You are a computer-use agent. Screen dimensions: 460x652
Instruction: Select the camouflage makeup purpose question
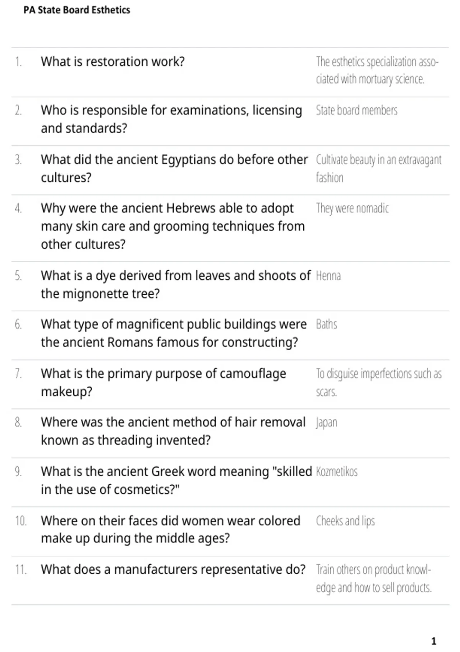[163, 382]
